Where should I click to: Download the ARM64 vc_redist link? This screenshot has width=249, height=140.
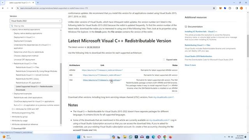pos(102,70)
